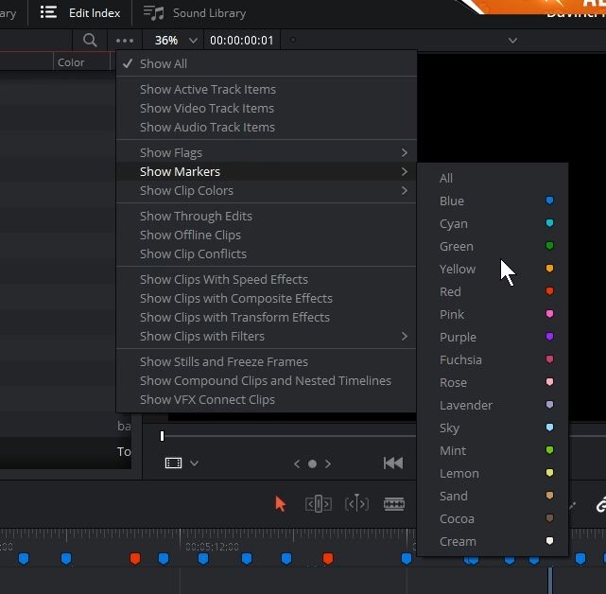This screenshot has width=606, height=594.
Task: Expand the viewer timeline name dropdown chevron
Action: (512, 41)
